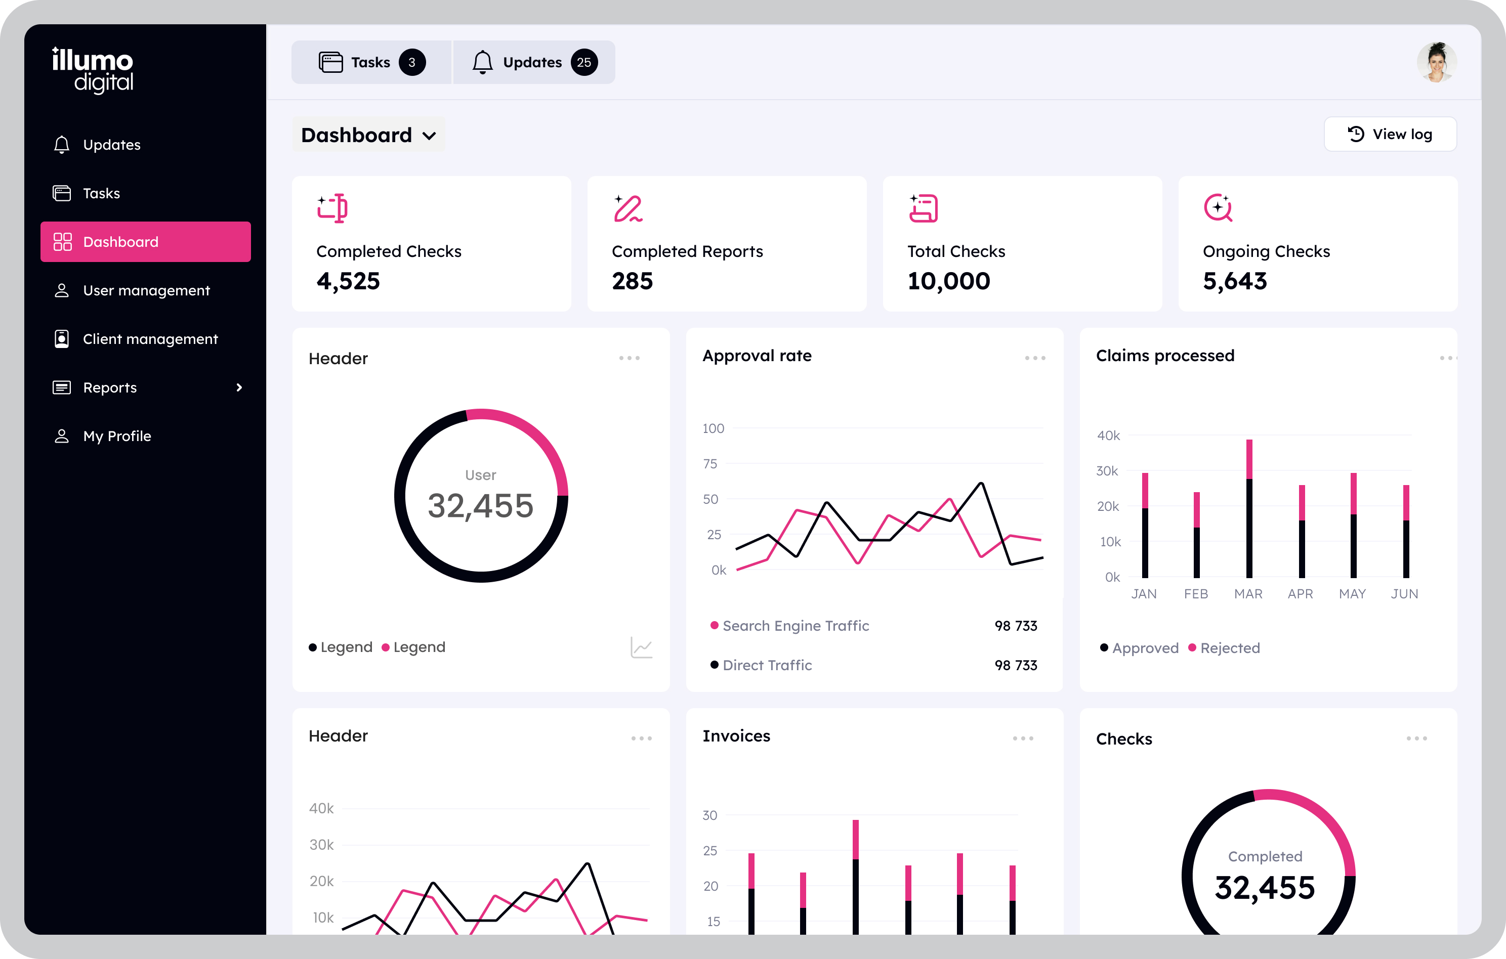This screenshot has height=959, width=1506.
Task: Click the Total Checks scroll icon
Action: click(x=923, y=208)
